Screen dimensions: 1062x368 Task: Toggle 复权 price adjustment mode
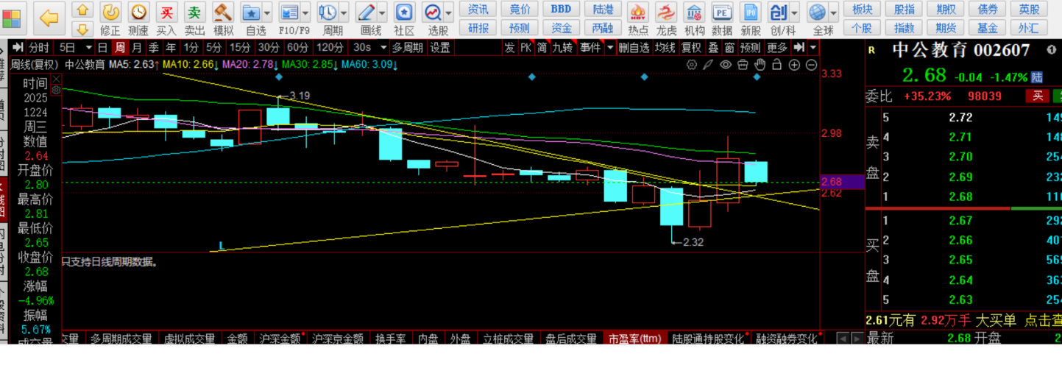click(x=691, y=48)
